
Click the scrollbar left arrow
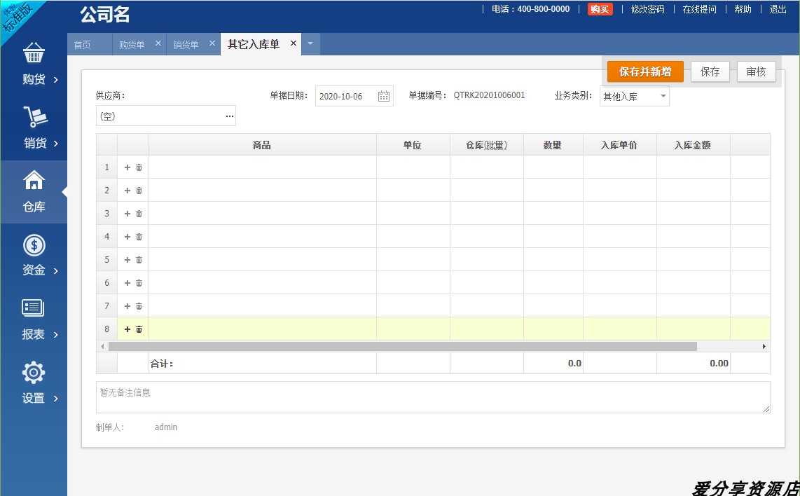pos(102,347)
